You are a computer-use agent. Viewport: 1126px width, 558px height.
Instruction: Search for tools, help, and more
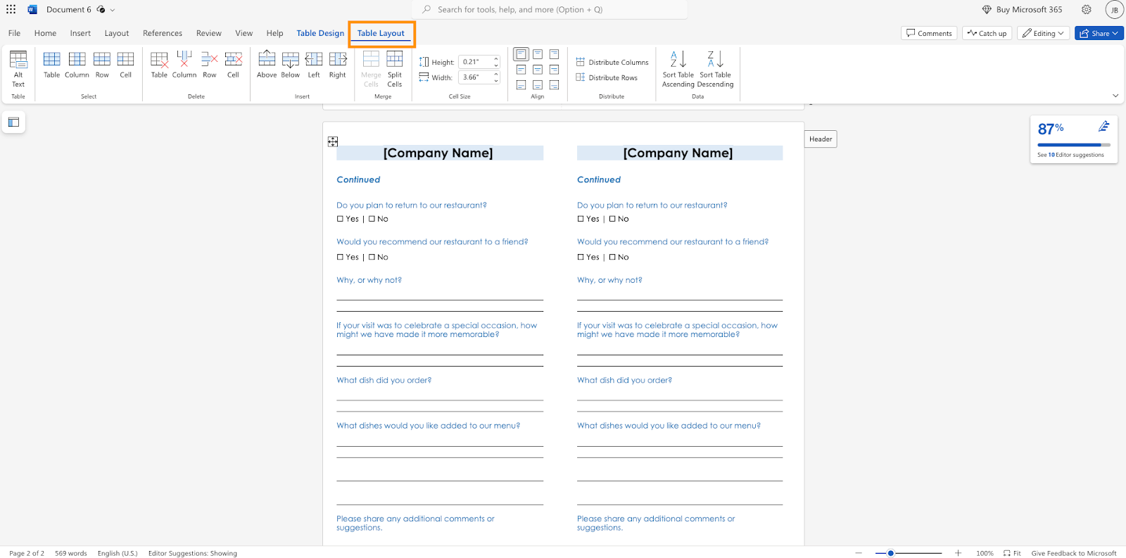[x=550, y=9]
